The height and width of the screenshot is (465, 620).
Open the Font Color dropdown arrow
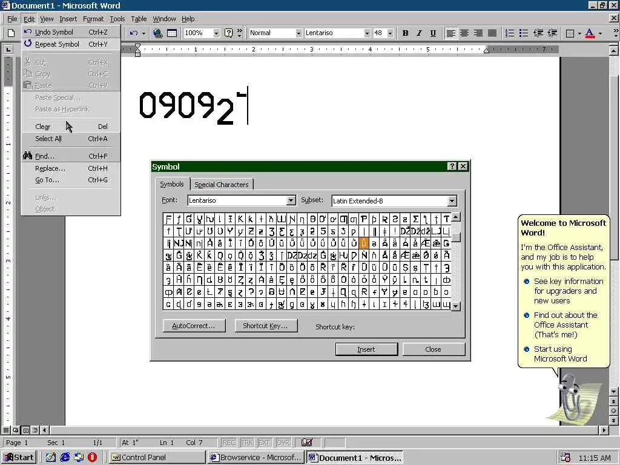[600, 33]
